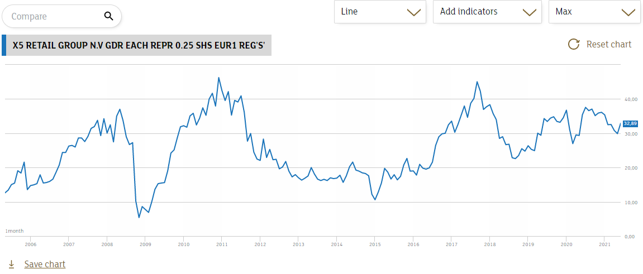Image resolution: width=643 pixels, height=274 pixels.
Task: Open the Line chart type dropdown
Action: pyautogui.click(x=380, y=12)
